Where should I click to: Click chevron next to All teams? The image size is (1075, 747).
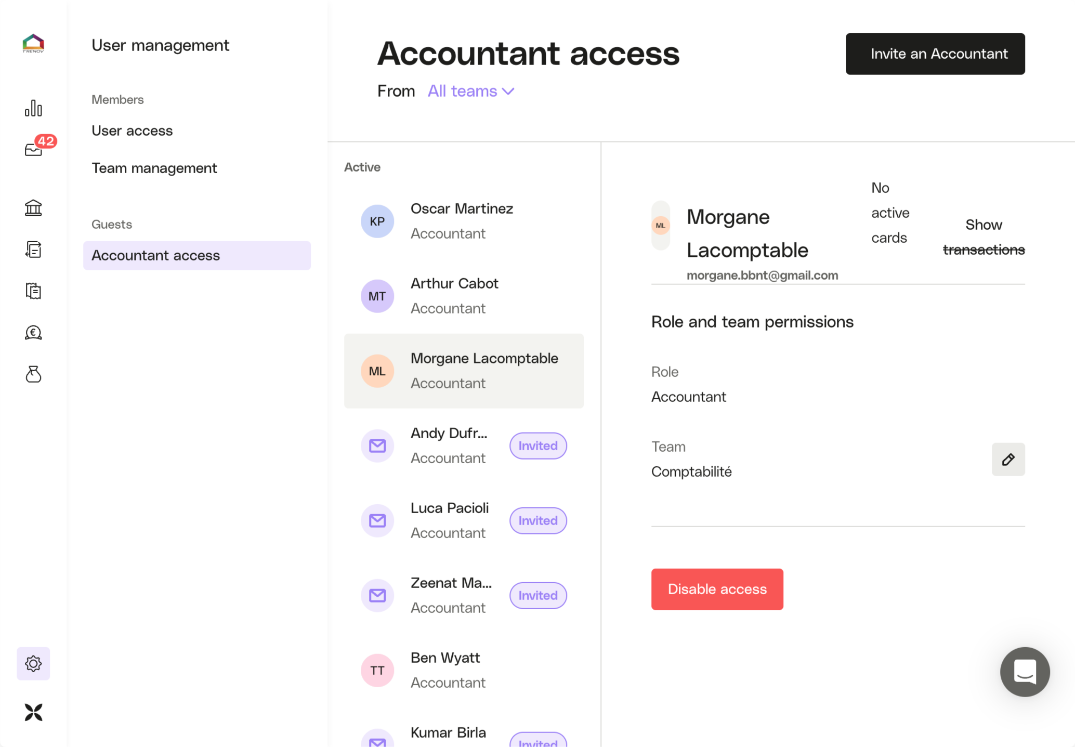coord(508,91)
